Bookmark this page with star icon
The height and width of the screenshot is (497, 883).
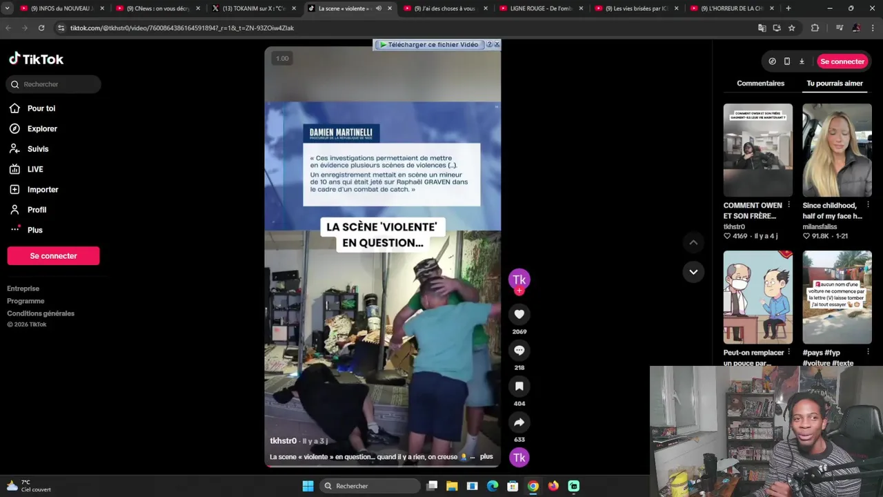point(792,28)
